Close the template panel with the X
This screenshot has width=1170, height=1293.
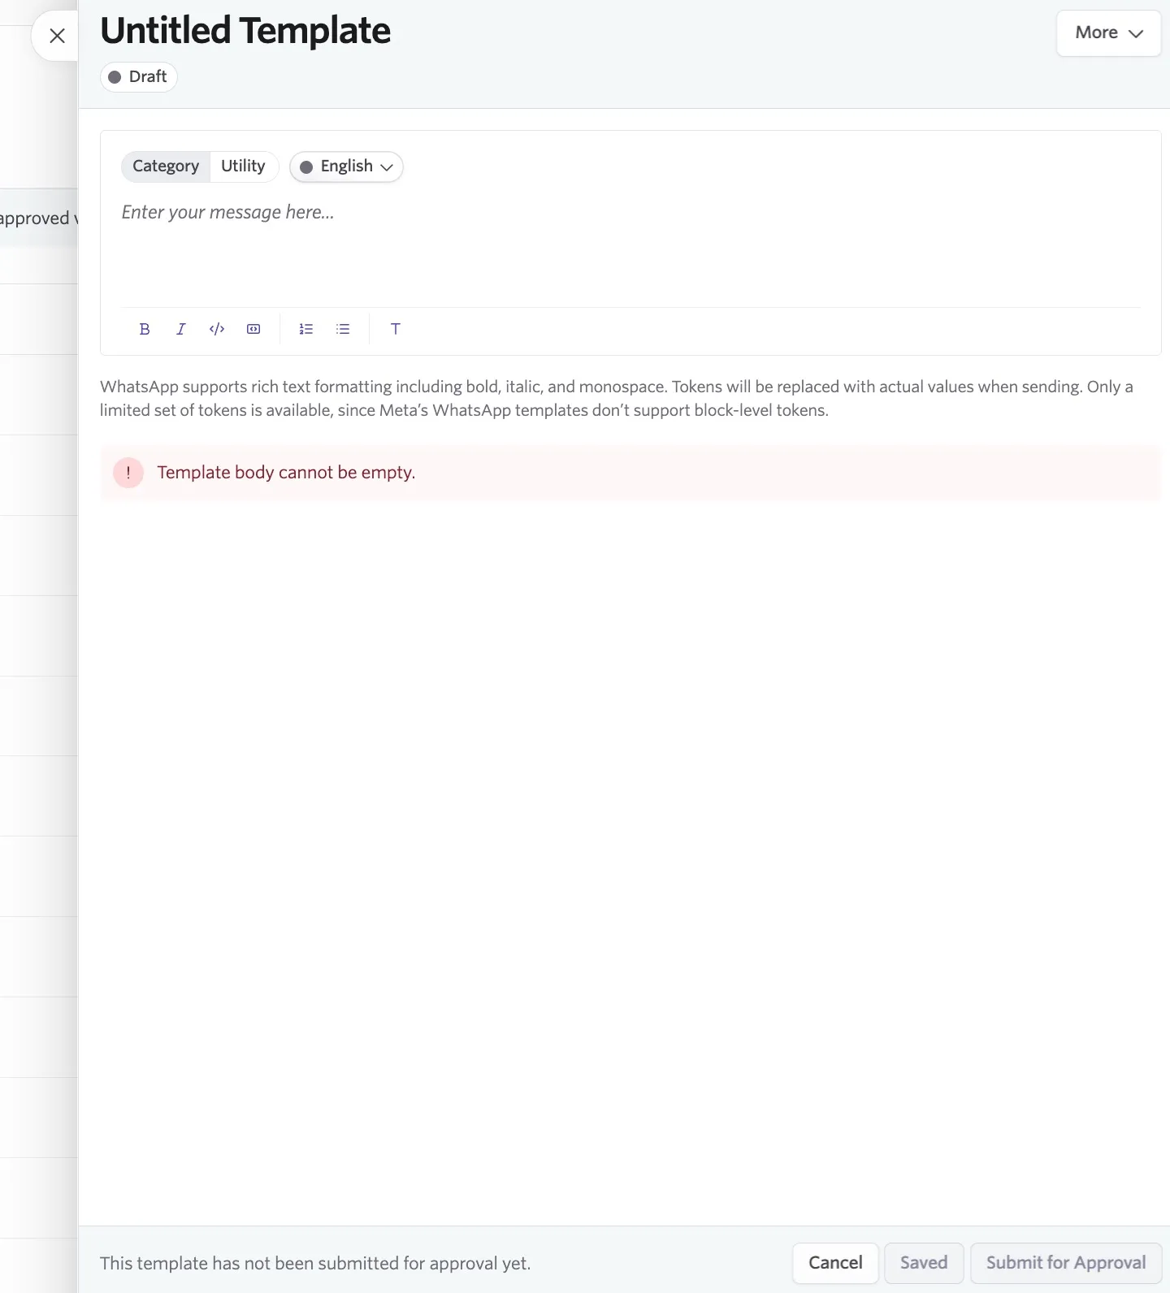(57, 36)
